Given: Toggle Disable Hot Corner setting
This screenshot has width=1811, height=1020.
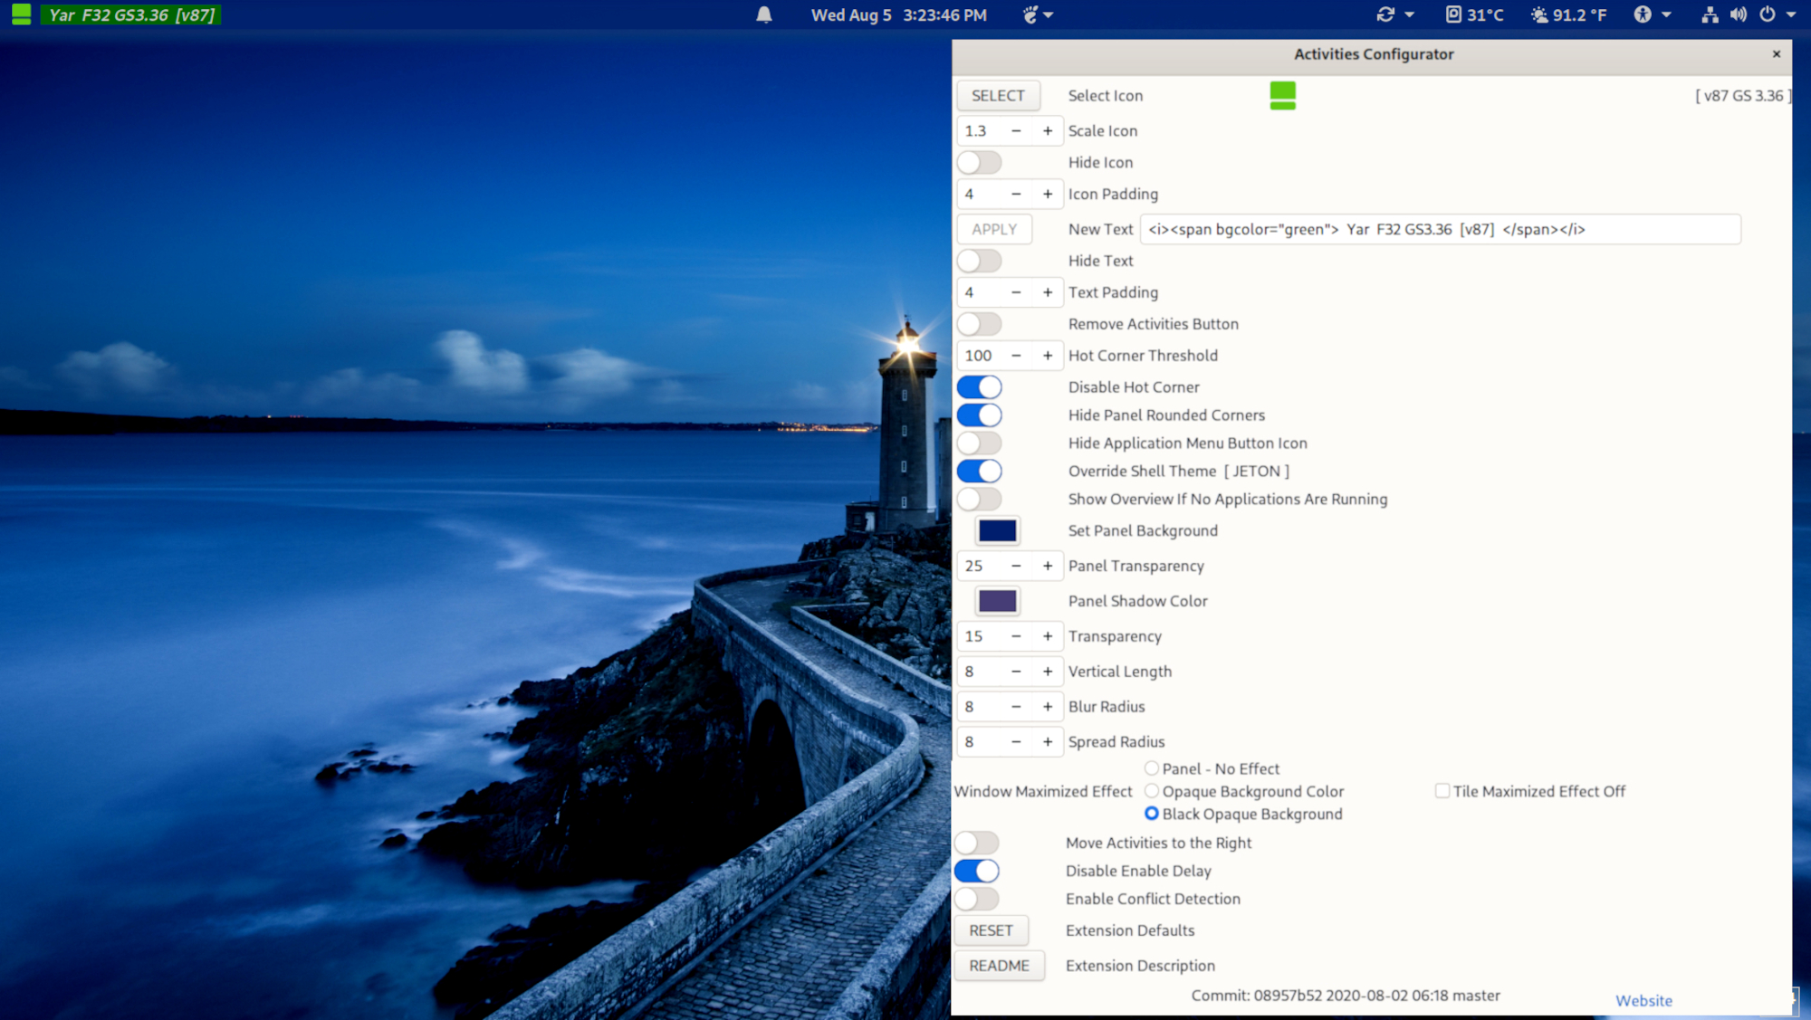Looking at the screenshot, I should tap(979, 386).
